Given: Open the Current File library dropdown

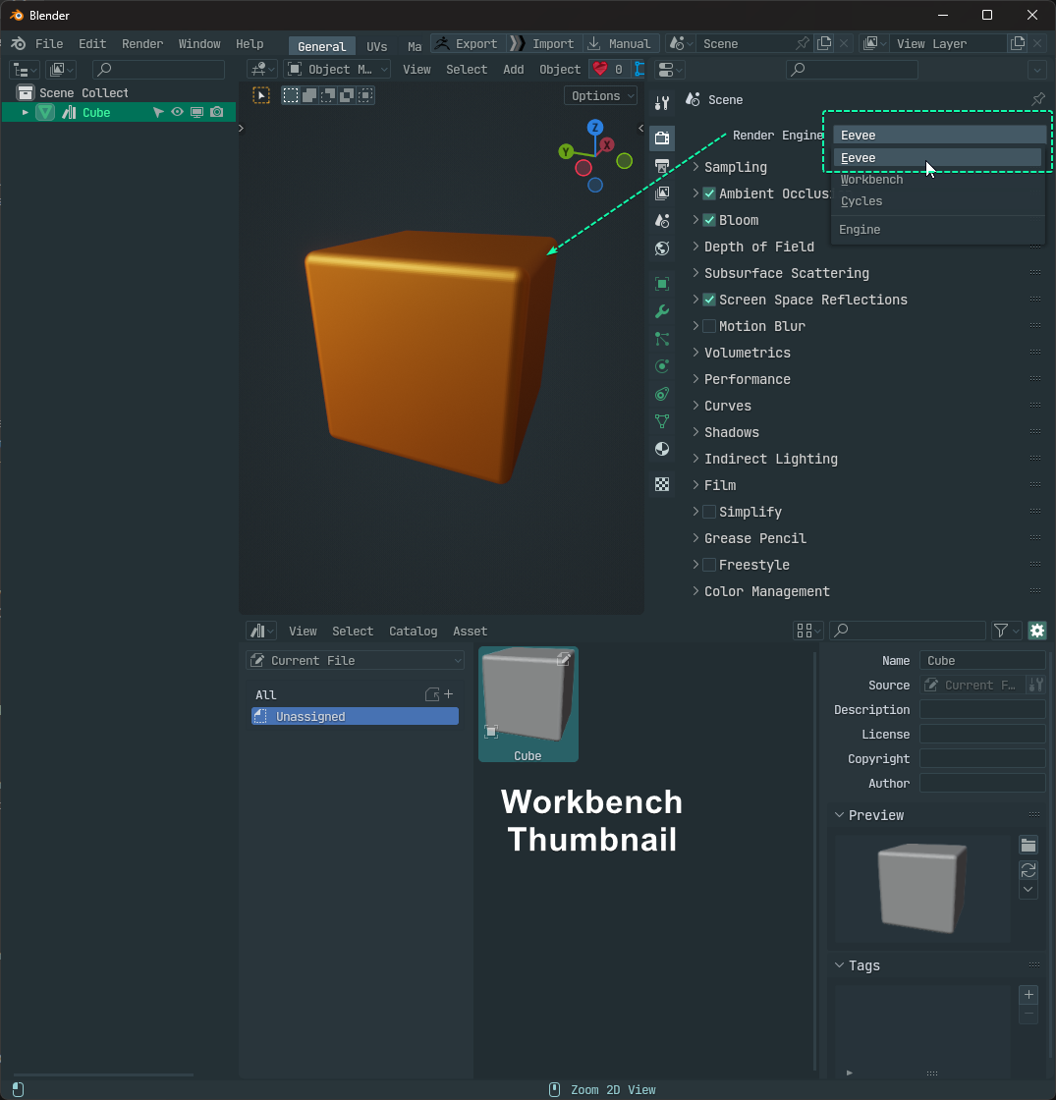Looking at the screenshot, I should tap(355, 660).
